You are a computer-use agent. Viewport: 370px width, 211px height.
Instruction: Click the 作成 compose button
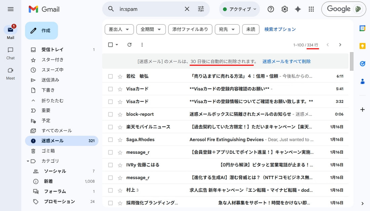[x=41, y=31]
